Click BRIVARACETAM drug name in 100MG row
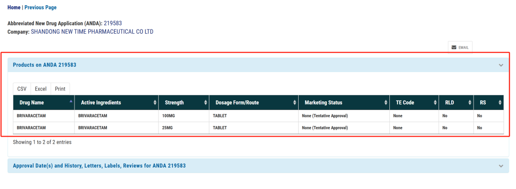Image resolution: width=516 pixels, height=189 pixels. (x=44, y=116)
